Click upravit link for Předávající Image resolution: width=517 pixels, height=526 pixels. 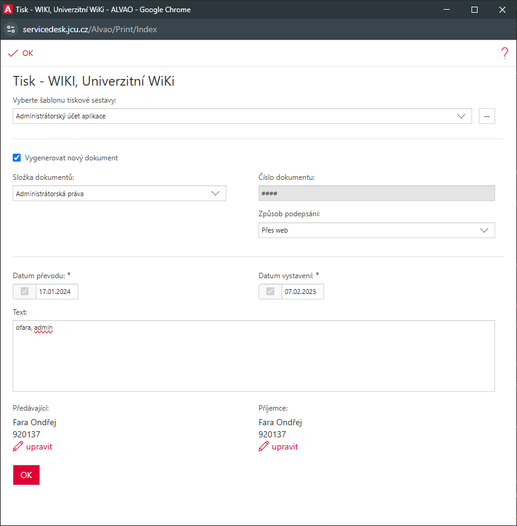tap(39, 447)
